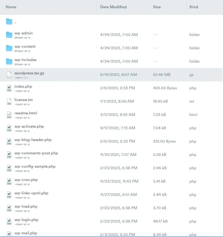Image resolution: width=223 pixels, height=237 pixels.
Task: Select the wp-login.php file name
Action: pos(26,220)
